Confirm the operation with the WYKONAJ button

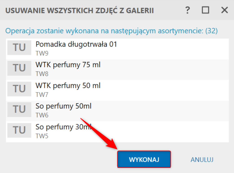pyautogui.click(x=144, y=159)
